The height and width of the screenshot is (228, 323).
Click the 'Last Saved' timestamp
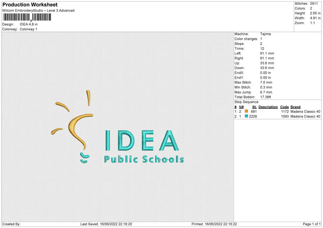pyautogui.click(x=106, y=224)
